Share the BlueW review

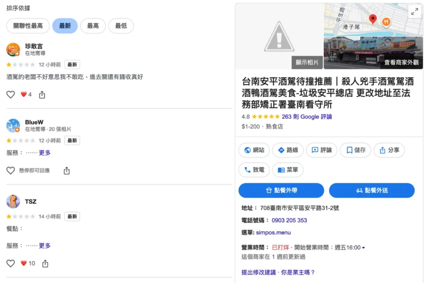pos(67,171)
